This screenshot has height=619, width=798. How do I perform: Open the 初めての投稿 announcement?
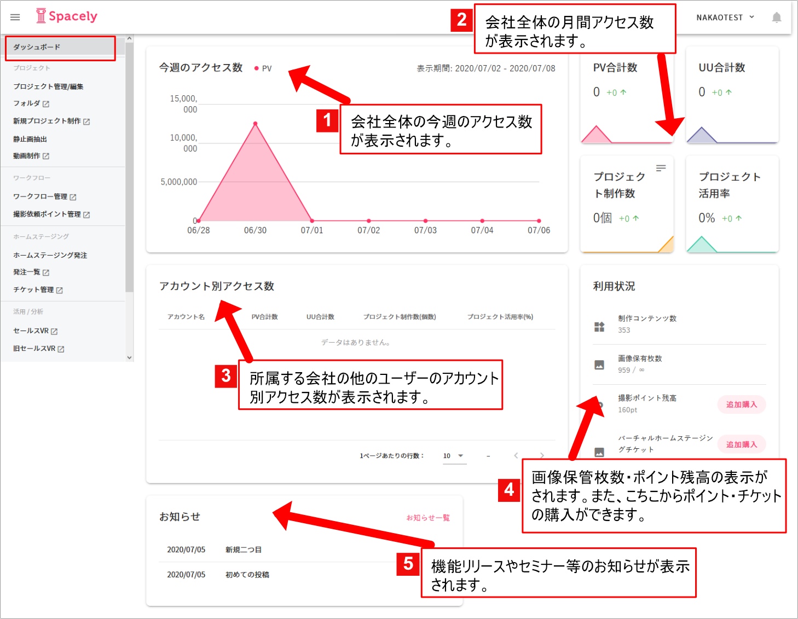[247, 575]
